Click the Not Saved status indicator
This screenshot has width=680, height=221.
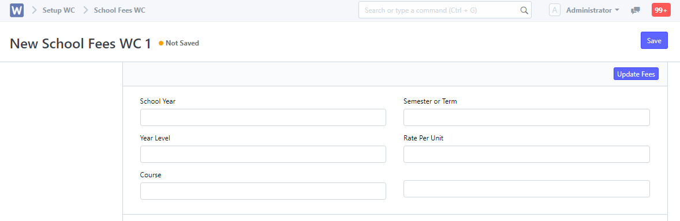pyautogui.click(x=179, y=43)
